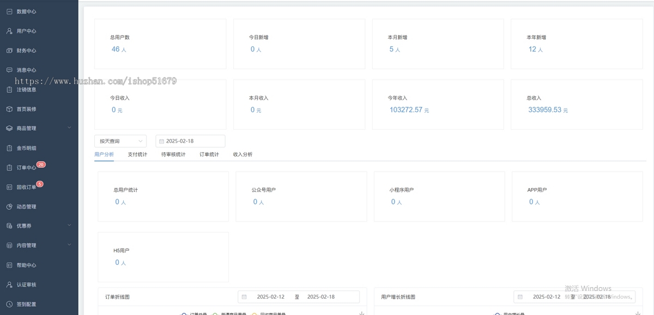Click the red 5 badge on 回收订单
654x315 pixels.
tap(39, 184)
